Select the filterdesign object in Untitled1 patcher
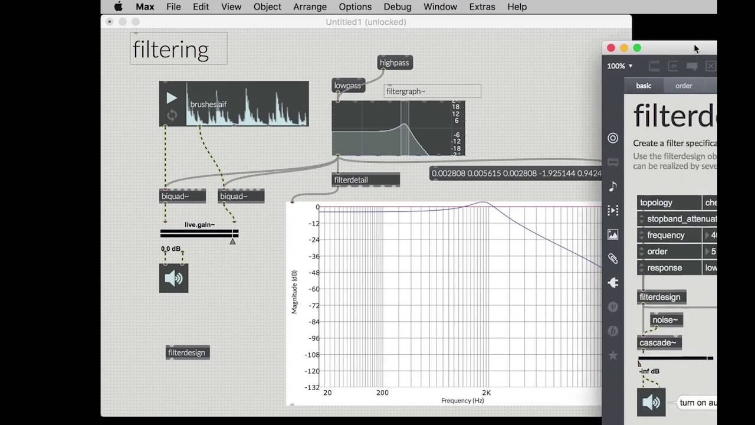 click(x=188, y=352)
